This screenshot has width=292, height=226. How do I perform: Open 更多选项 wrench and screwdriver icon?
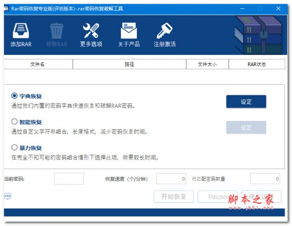click(91, 31)
